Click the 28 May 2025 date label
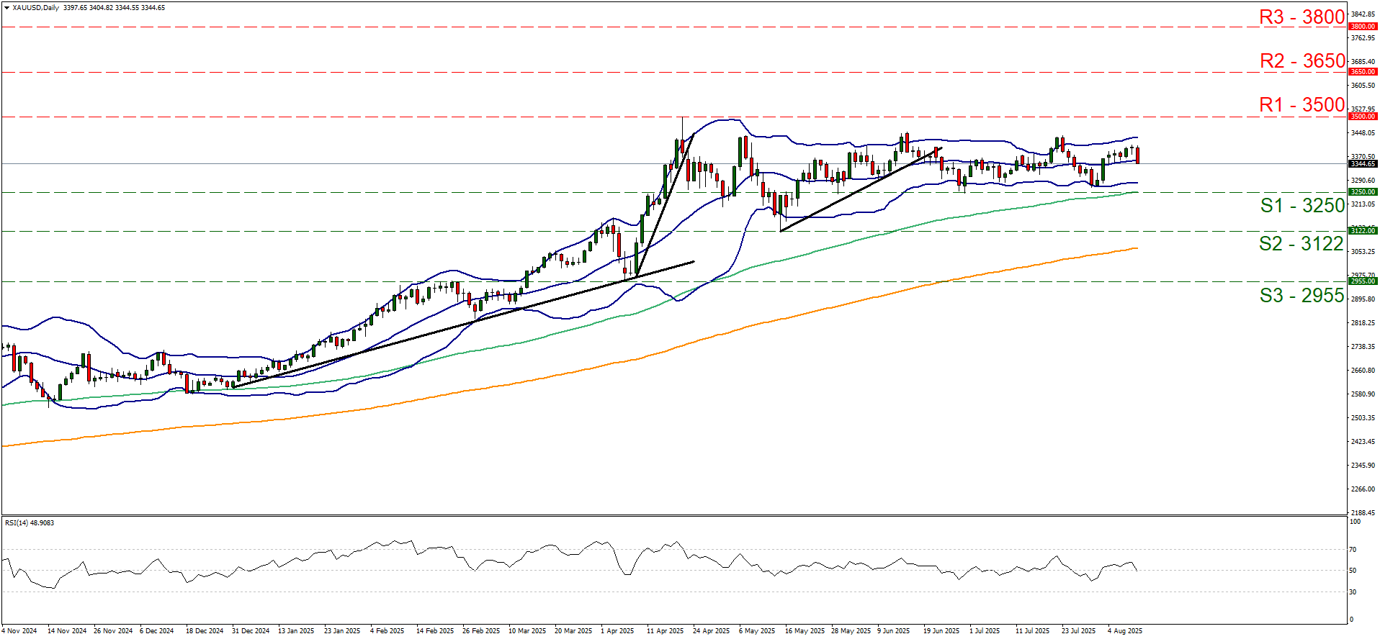This screenshot has height=639, width=1380. tap(851, 631)
